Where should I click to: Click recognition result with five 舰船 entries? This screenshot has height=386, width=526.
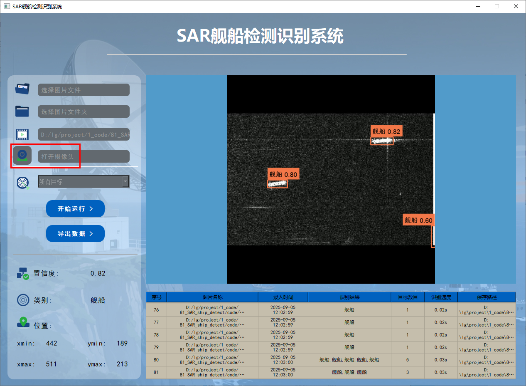click(349, 360)
